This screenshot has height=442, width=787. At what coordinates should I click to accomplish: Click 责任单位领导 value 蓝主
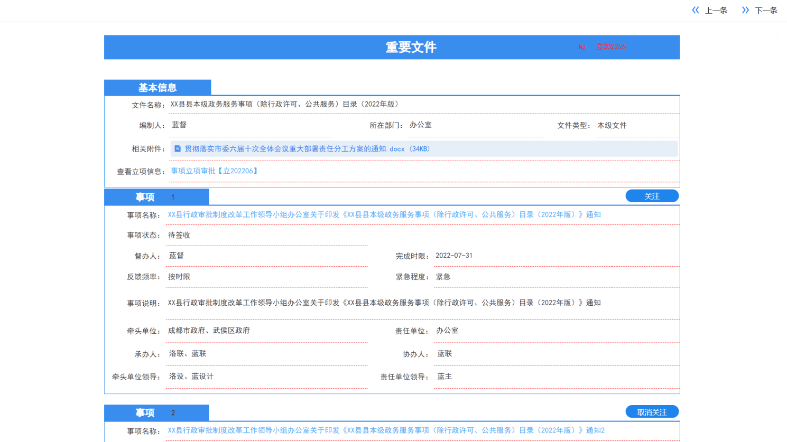click(445, 377)
